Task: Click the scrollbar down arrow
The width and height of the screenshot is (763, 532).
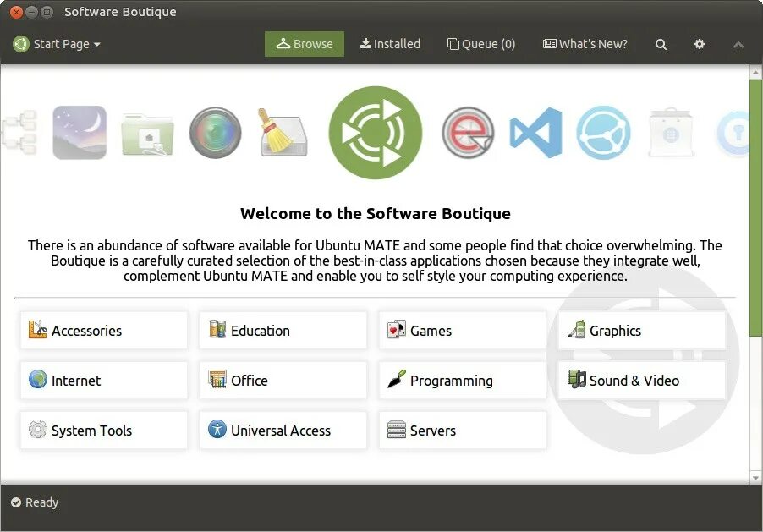Action: point(755,478)
